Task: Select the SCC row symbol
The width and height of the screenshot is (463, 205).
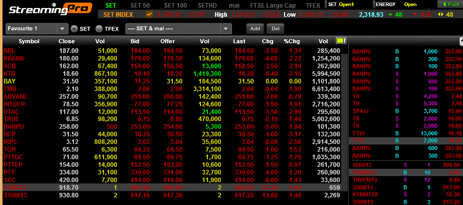Action: click(x=10, y=180)
